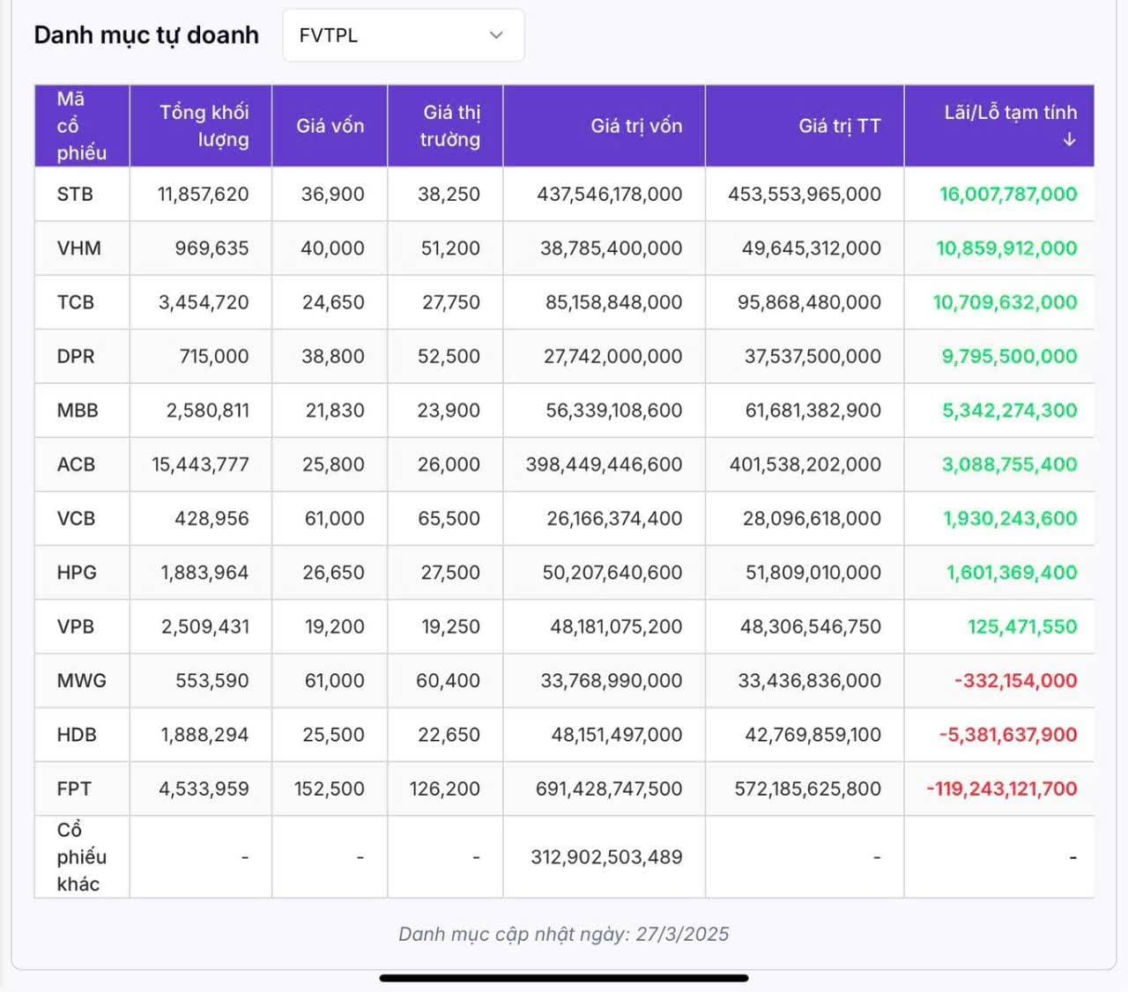Sort by the Tổng khối lượng column header
The width and height of the screenshot is (1128, 992).
click(x=204, y=126)
